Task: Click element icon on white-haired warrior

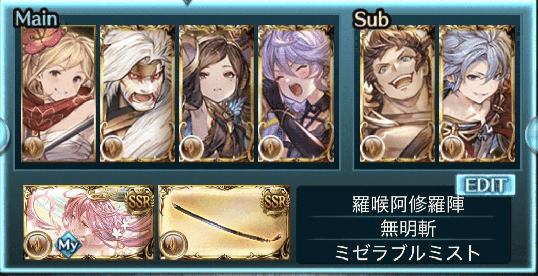Action: tap(112, 148)
